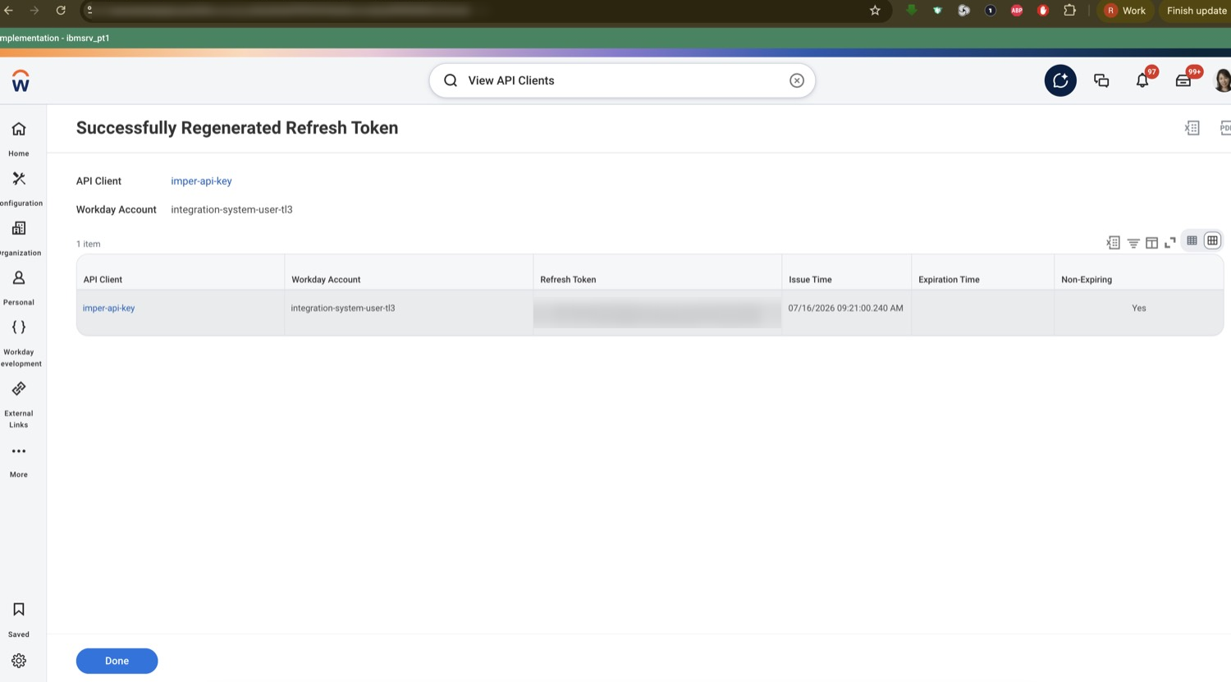This screenshot has width=1231, height=682.
Task: Switch the table to standard grid view
Action: coord(1212,240)
